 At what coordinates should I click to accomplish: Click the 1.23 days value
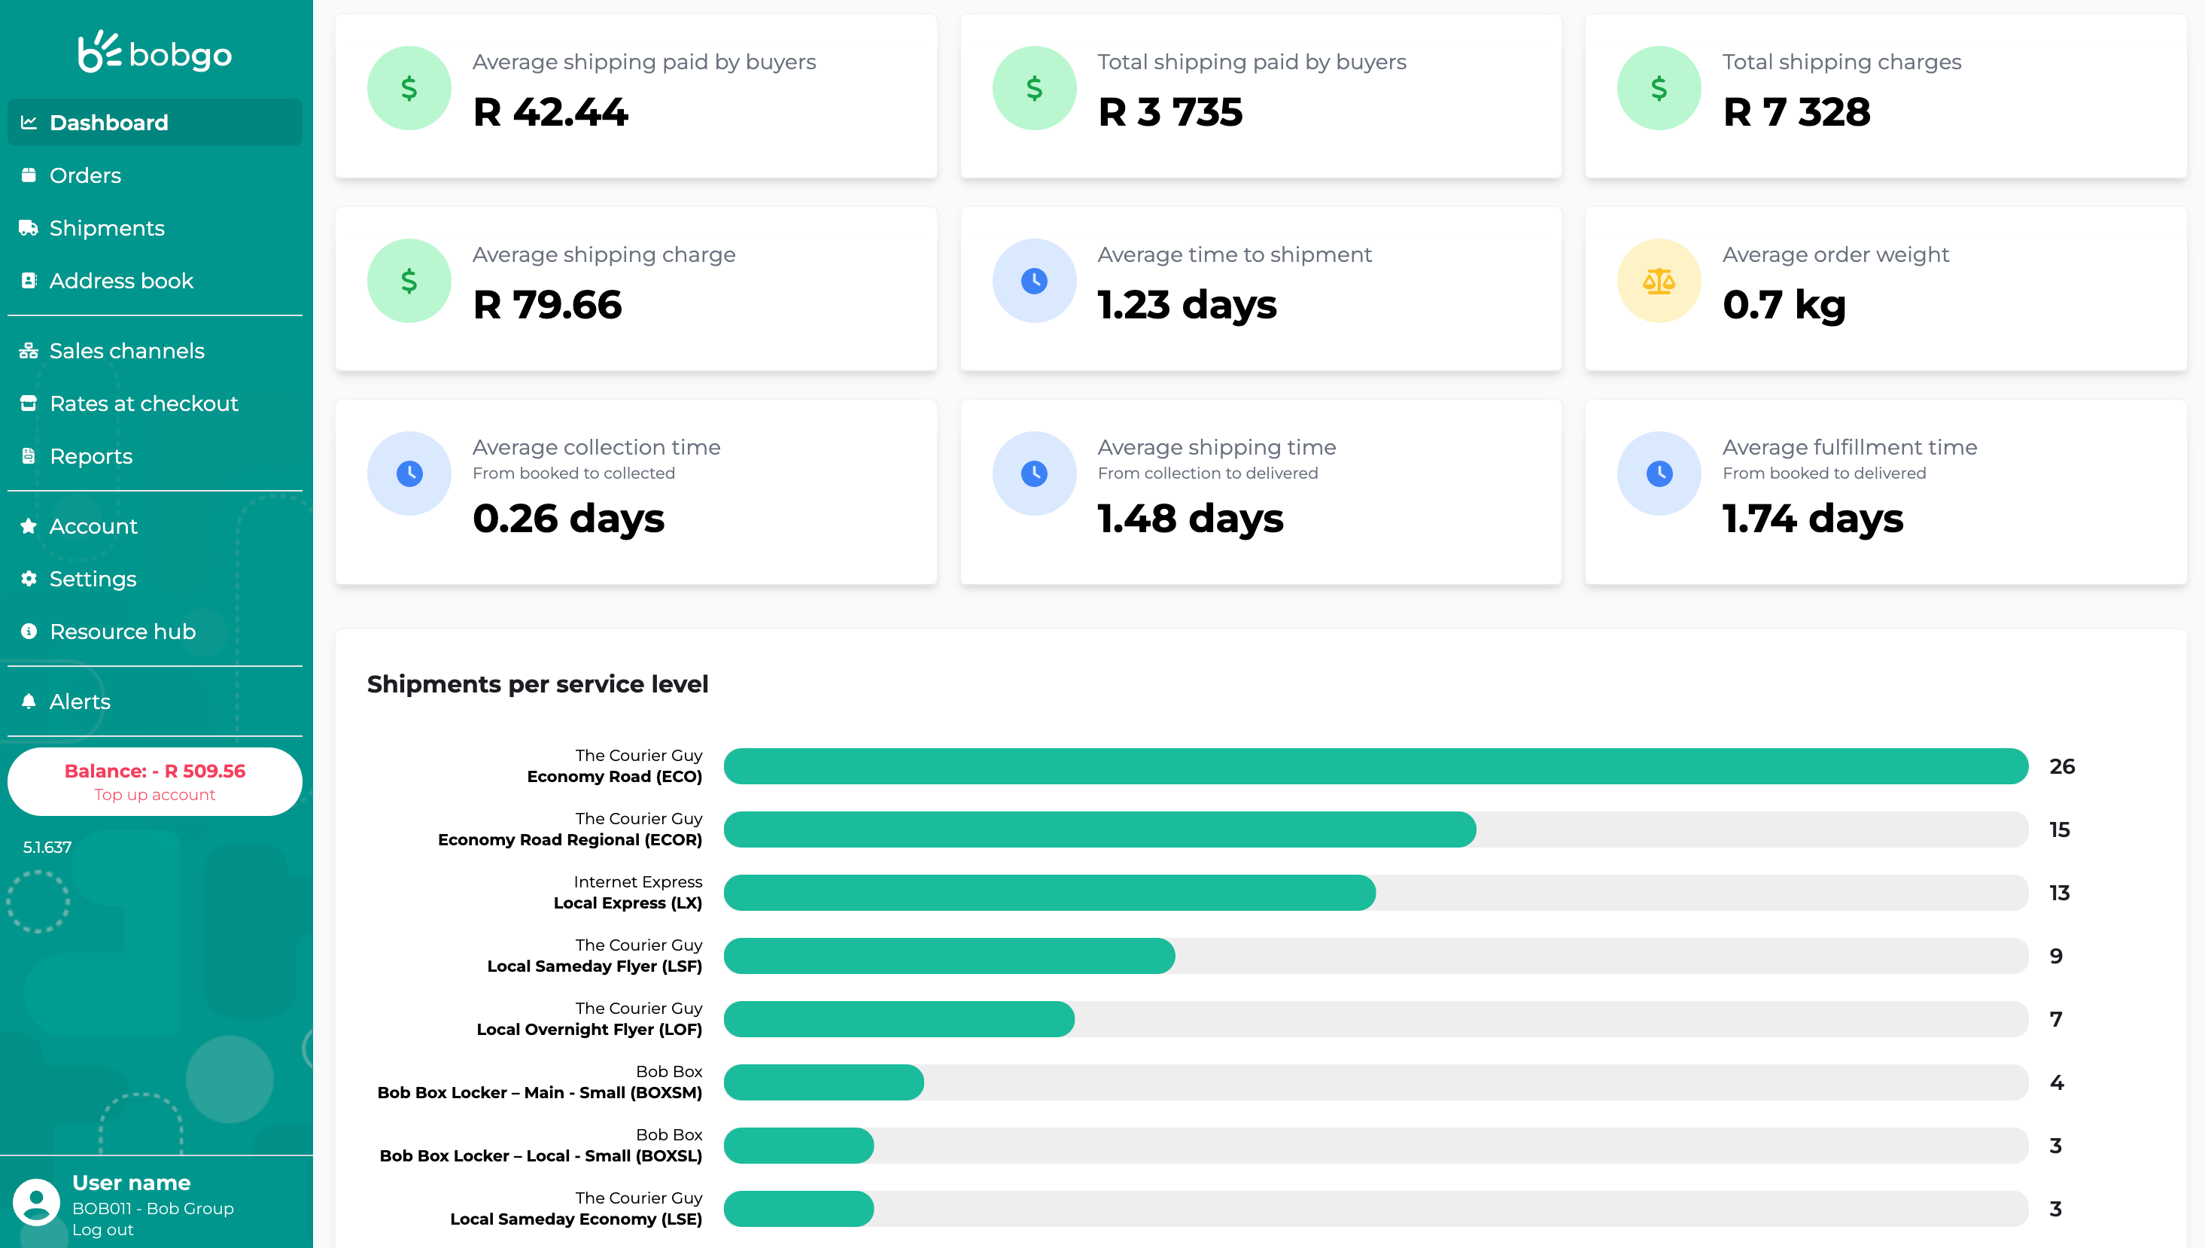coord(1187,305)
